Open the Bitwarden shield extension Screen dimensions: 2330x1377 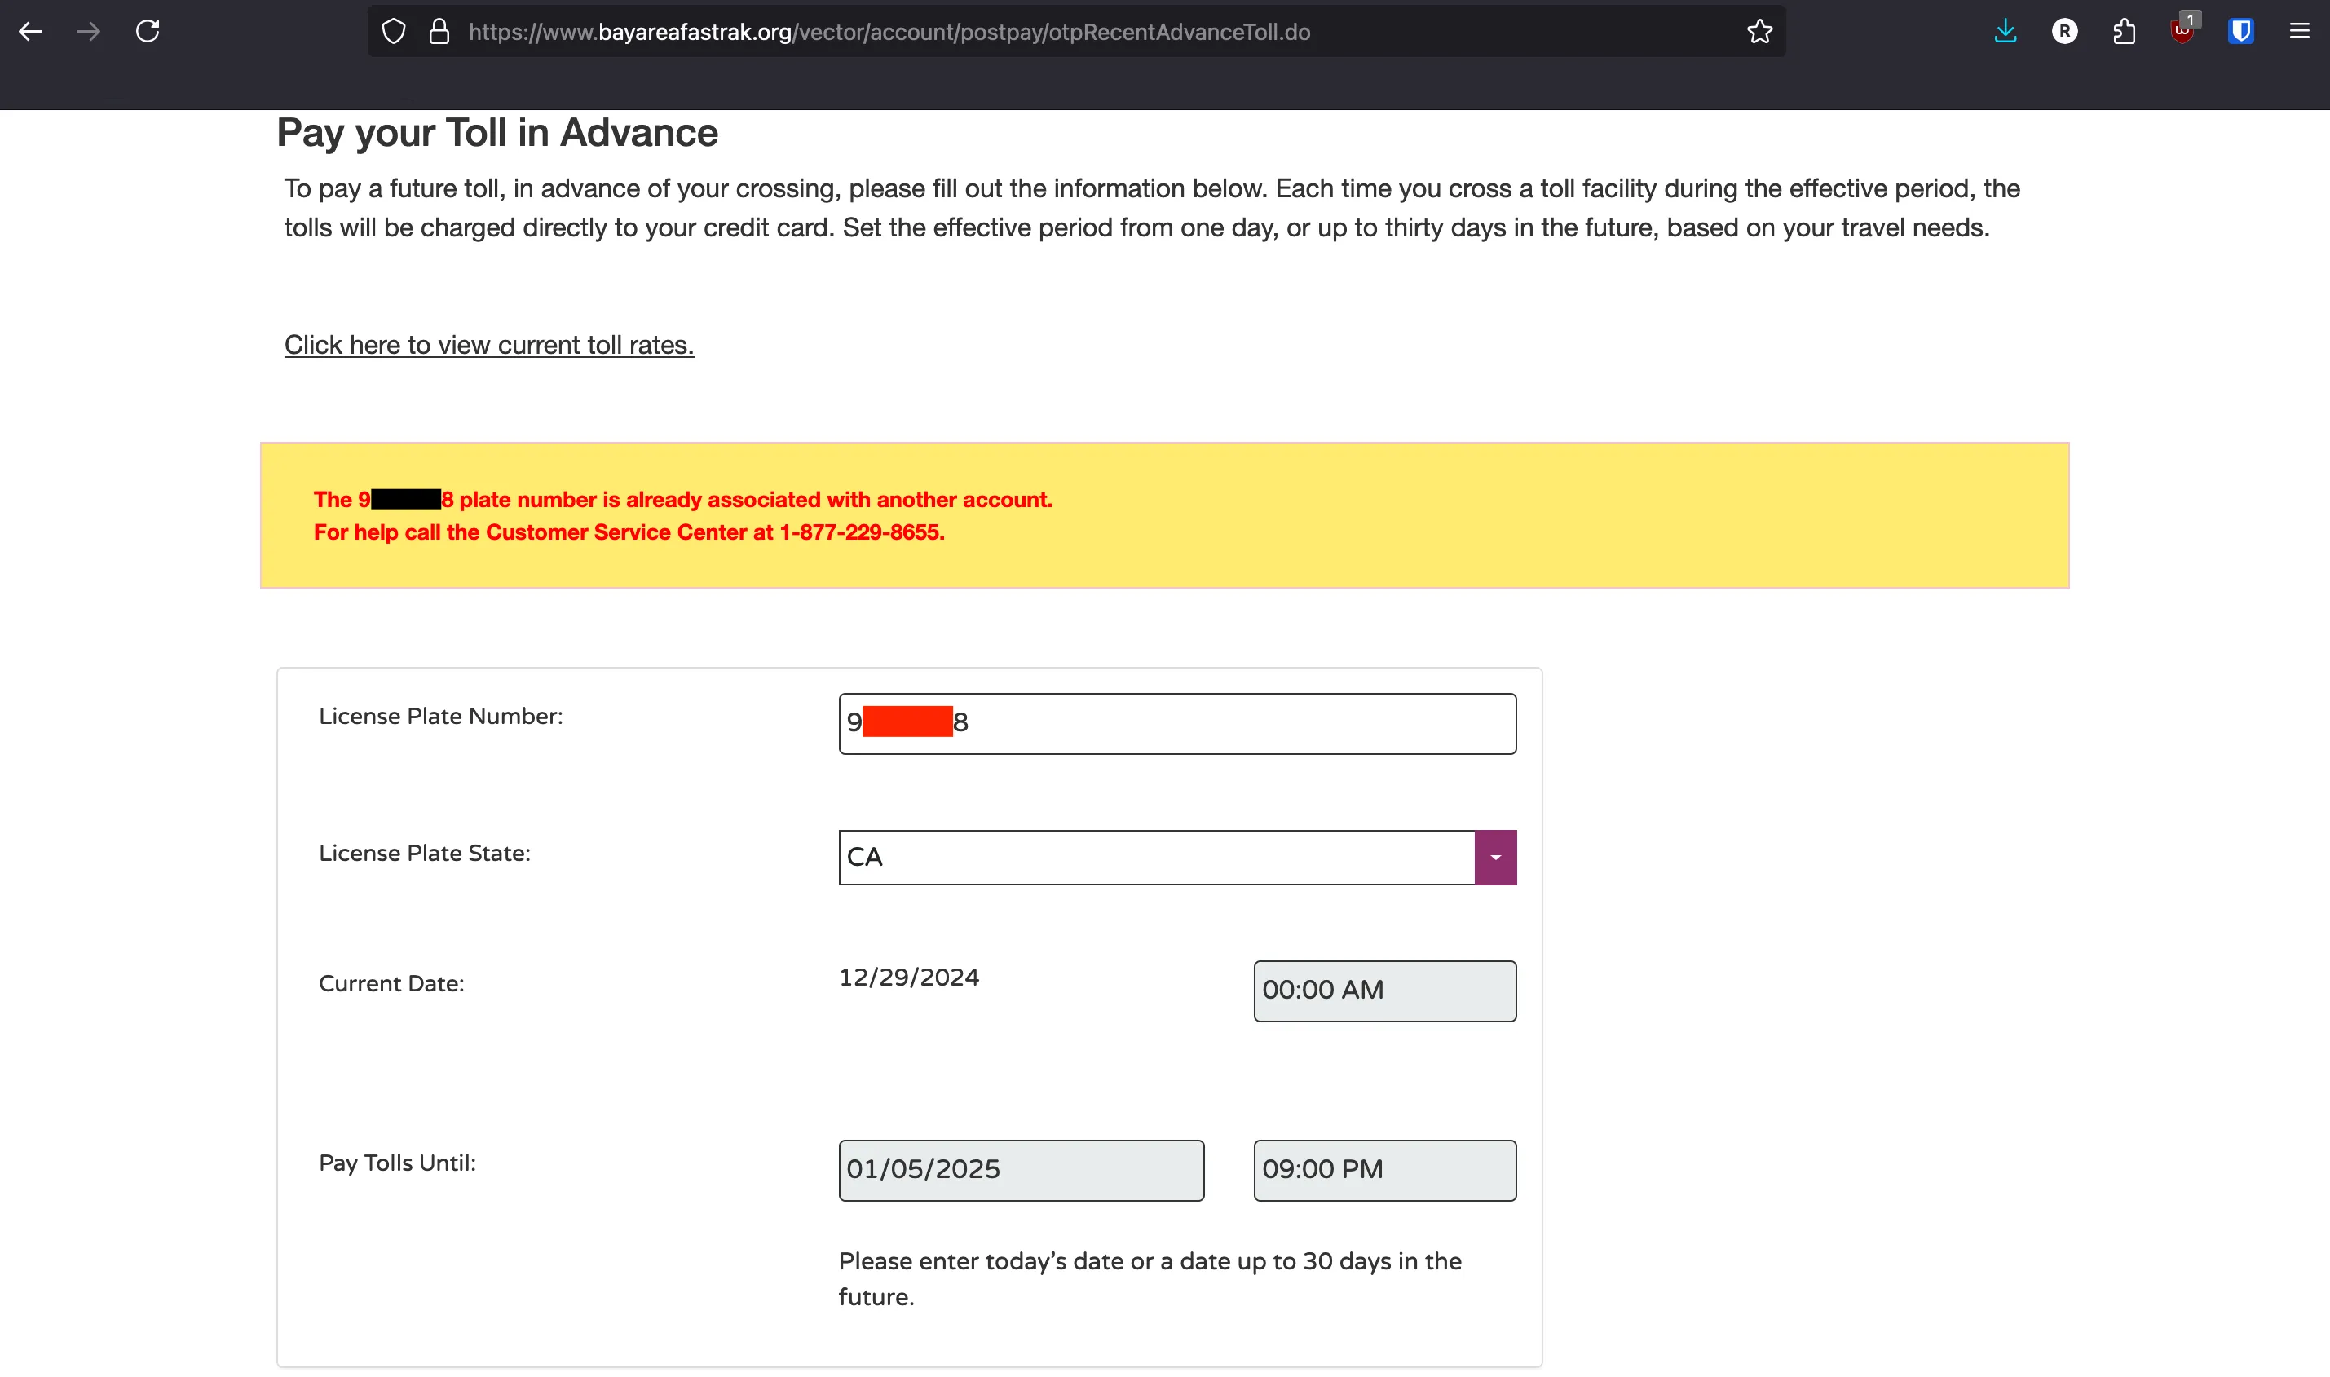click(x=2241, y=32)
